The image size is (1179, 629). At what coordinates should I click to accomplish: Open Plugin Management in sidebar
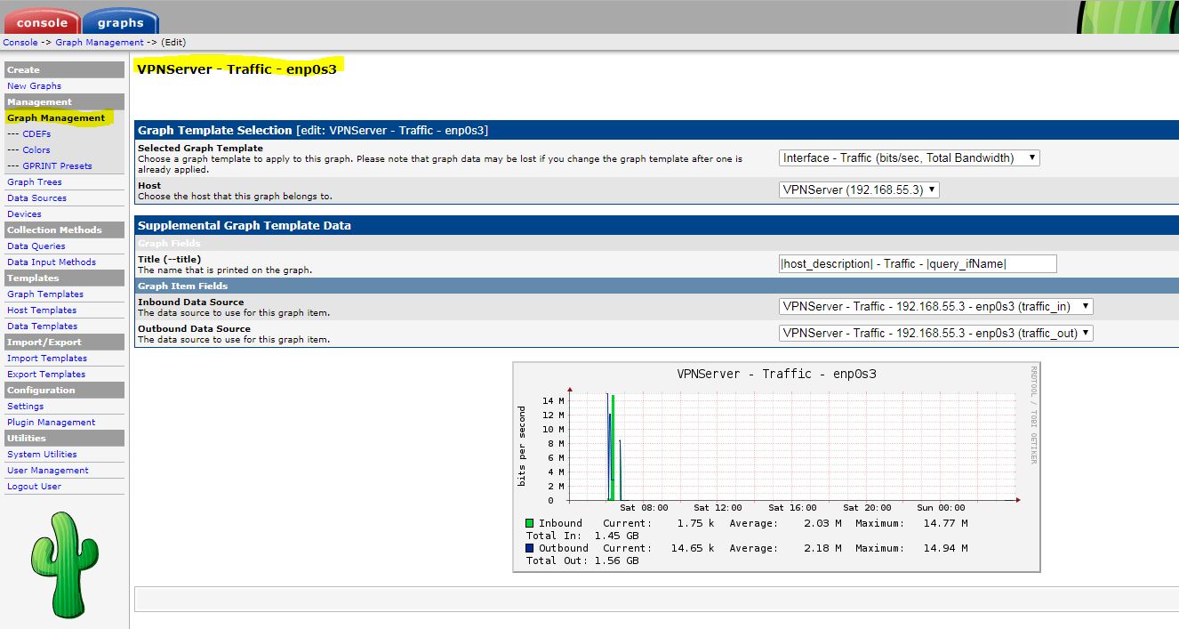pyautogui.click(x=51, y=423)
